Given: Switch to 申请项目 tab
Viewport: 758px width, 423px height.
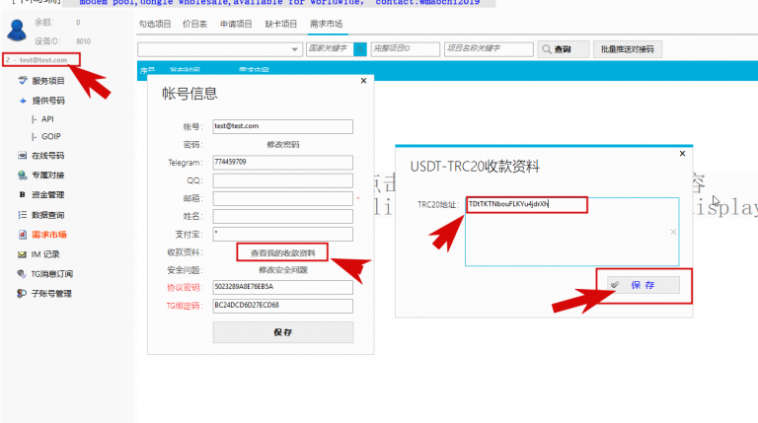Looking at the screenshot, I should (x=236, y=24).
